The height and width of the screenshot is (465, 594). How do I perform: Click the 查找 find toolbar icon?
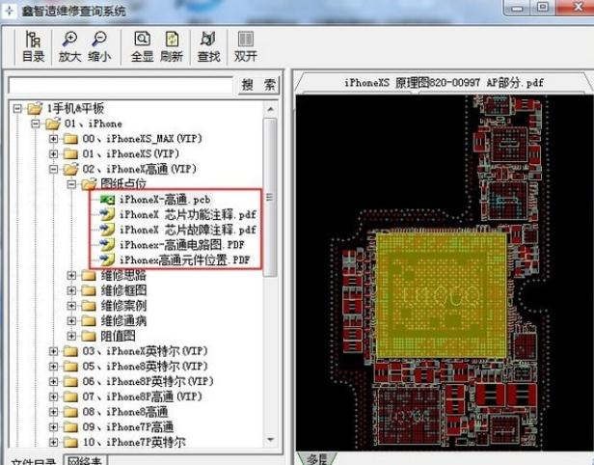point(208,46)
